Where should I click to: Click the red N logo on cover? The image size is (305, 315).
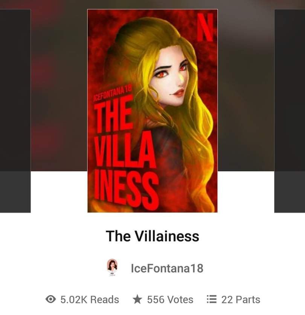205,27
